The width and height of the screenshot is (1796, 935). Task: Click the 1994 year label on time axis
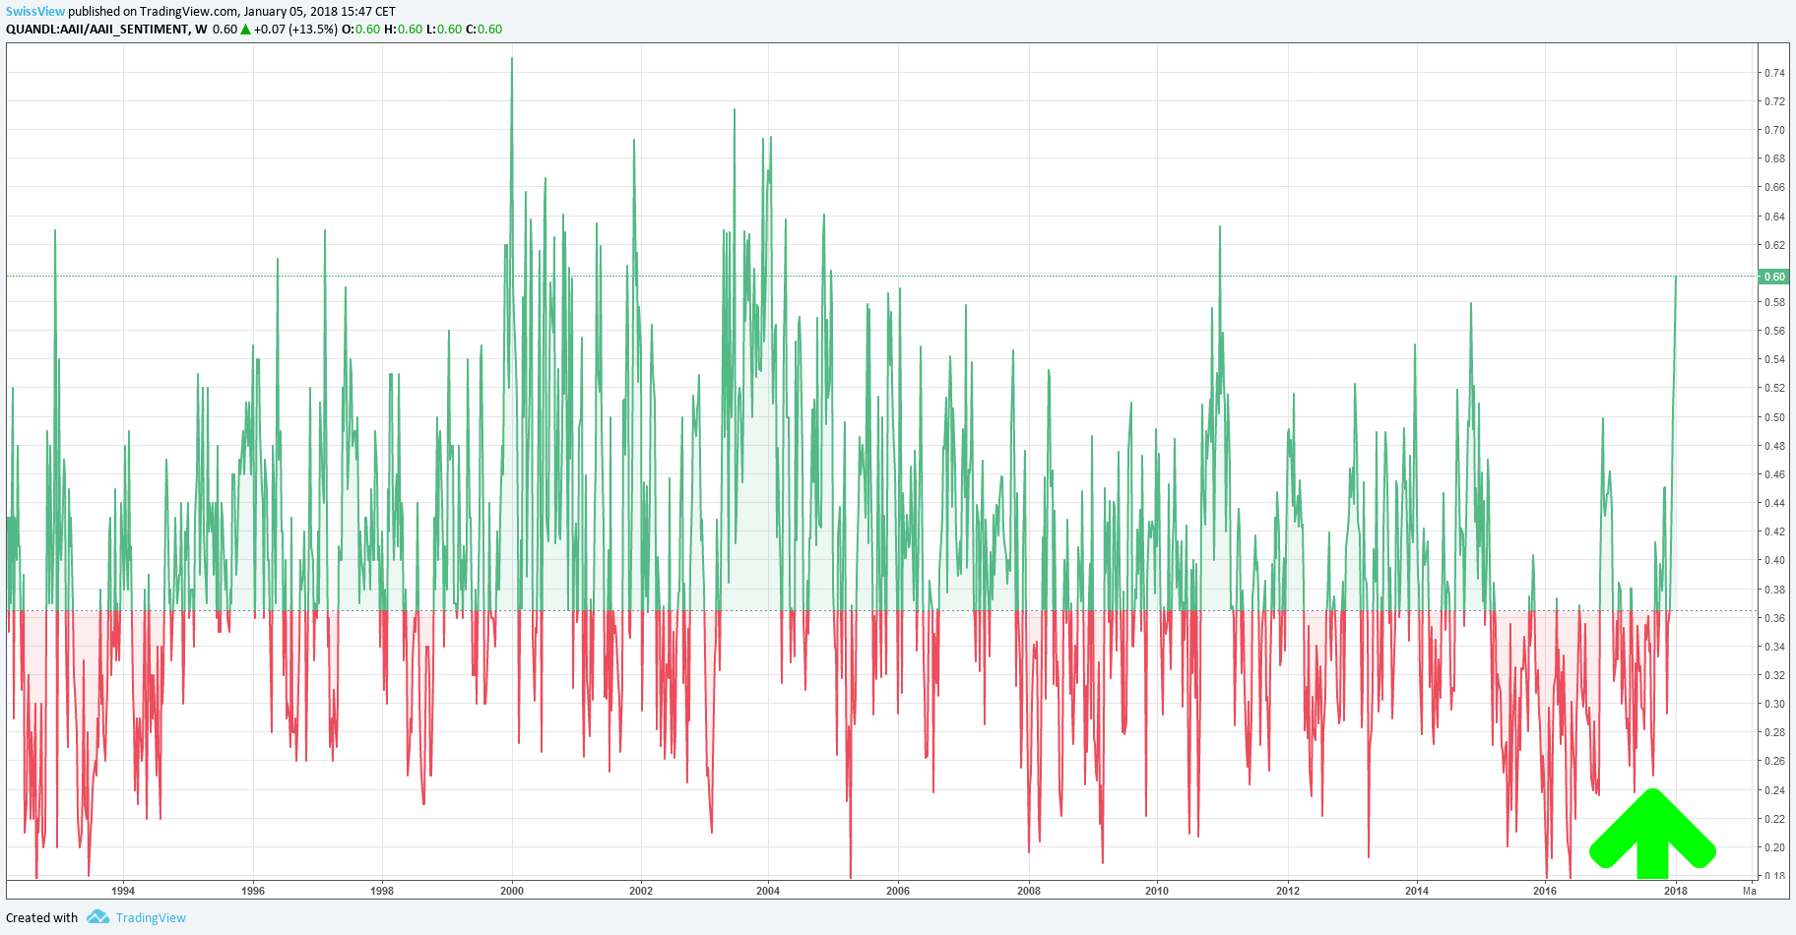point(123,891)
